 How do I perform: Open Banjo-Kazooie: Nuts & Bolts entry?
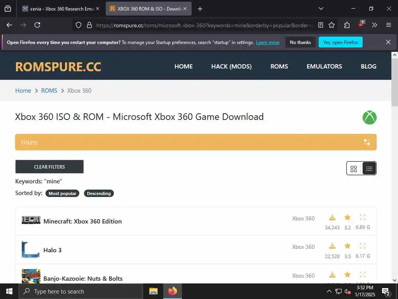(x=83, y=279)
